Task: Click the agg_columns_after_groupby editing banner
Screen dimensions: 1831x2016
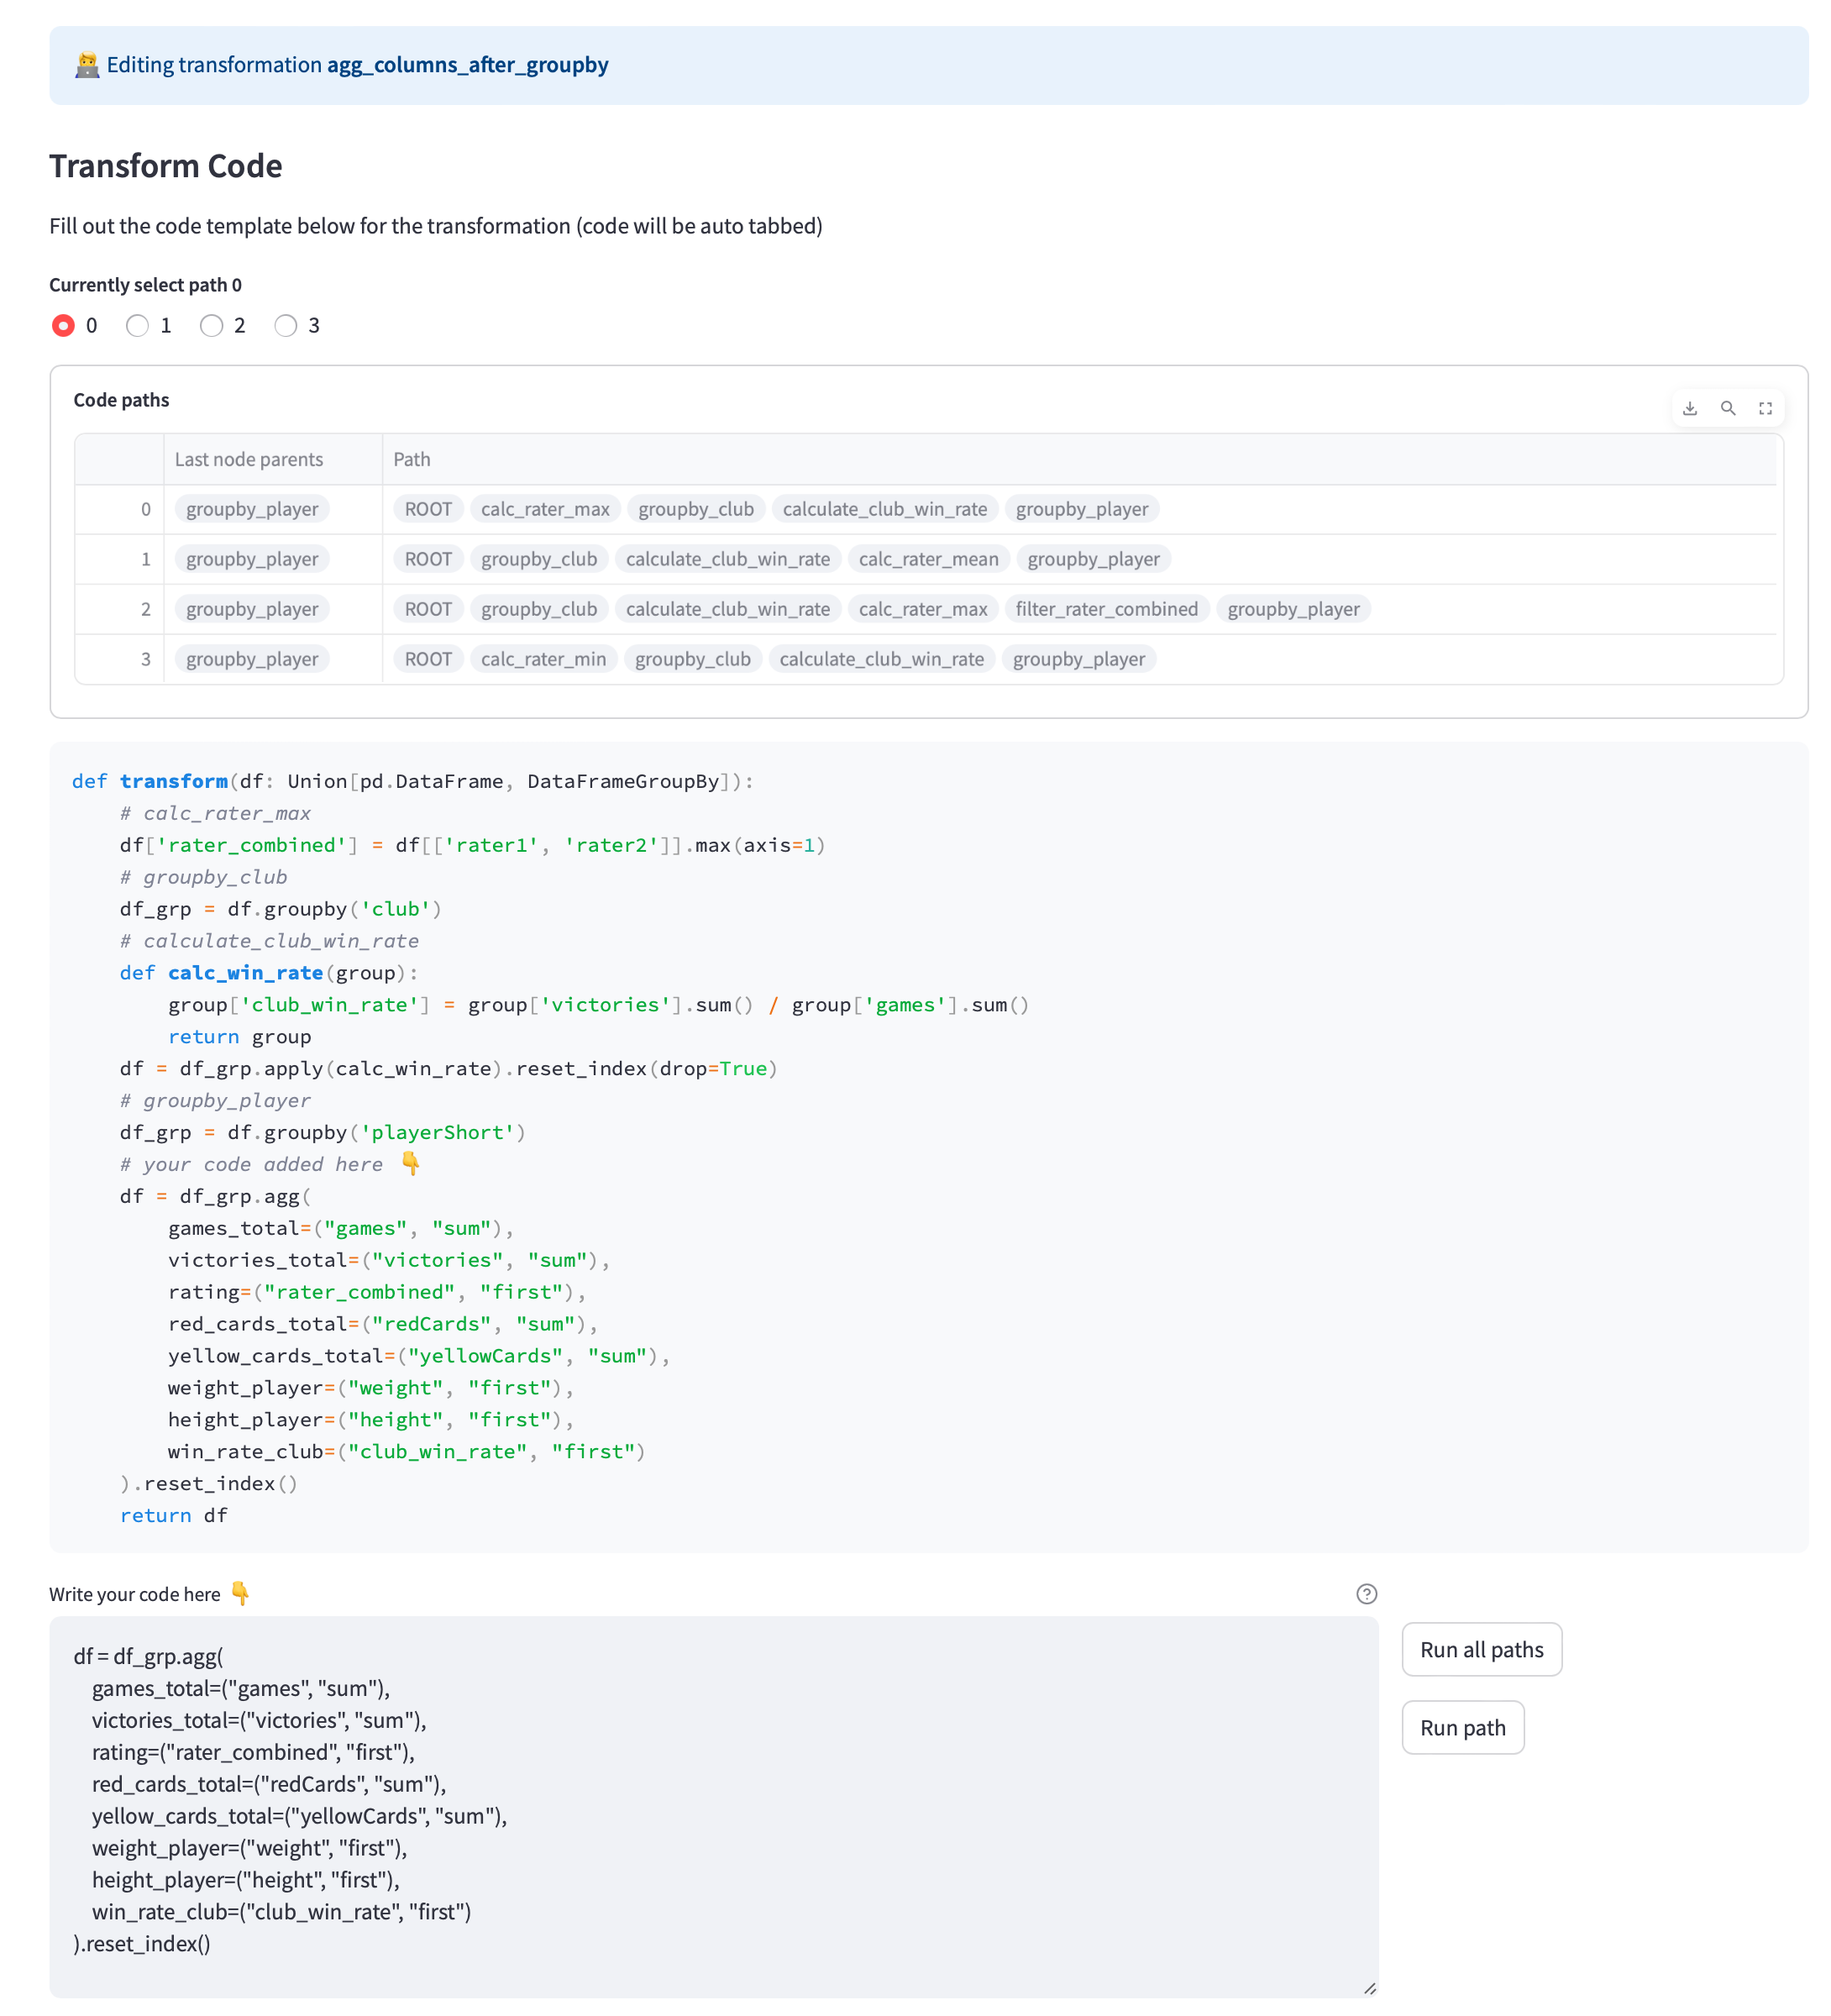Action: (467, 65)
